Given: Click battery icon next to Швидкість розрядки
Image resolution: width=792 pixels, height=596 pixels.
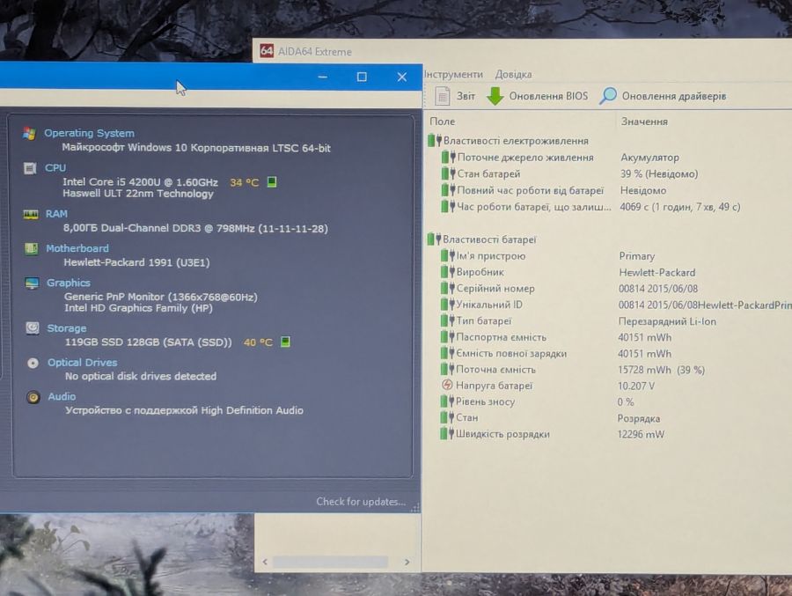Looking at the screenshot, I should 447,434.
